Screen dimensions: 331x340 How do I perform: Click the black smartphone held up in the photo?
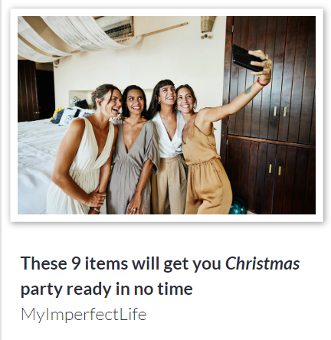tap(246, 58)
